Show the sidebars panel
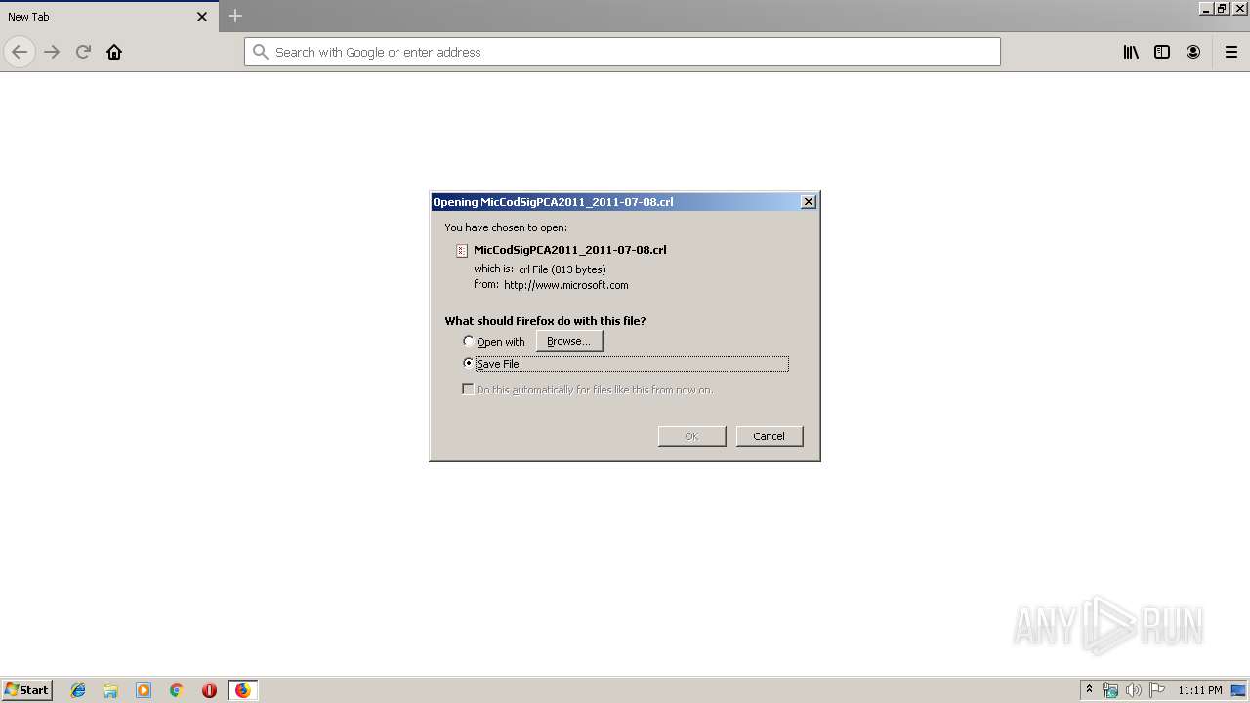This screenshot has height=703, width=1250. pyautogui.click(x=1162, y=52)
